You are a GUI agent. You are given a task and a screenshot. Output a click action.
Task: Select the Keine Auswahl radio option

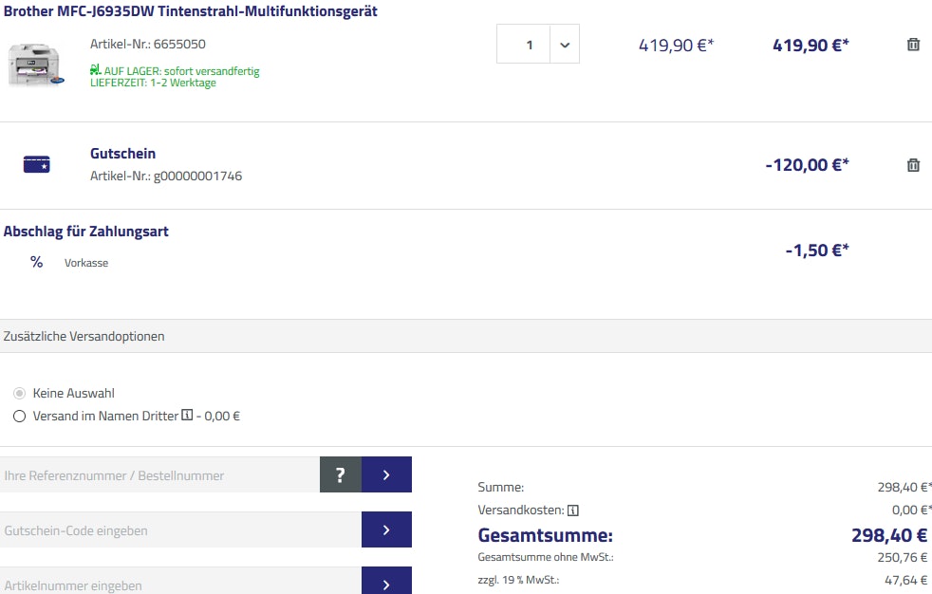[19, 393]
